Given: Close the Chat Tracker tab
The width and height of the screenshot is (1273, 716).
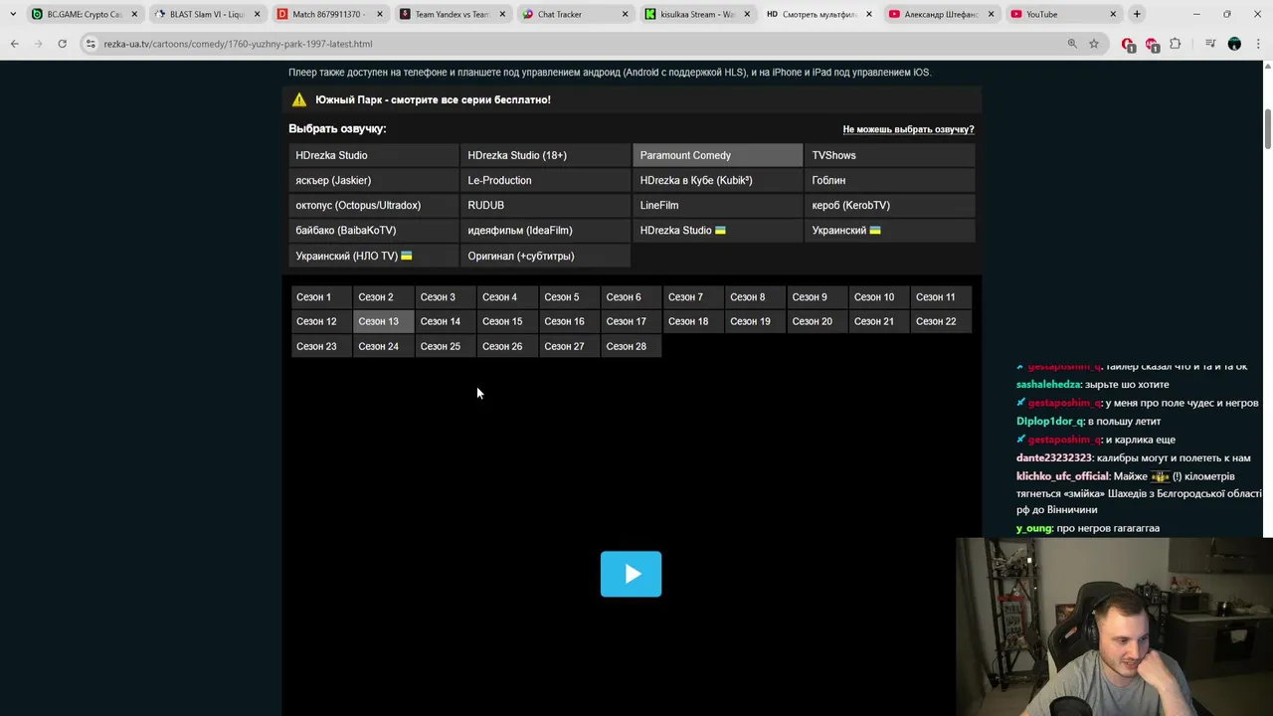Looking at the screenshot, I should click(625, 14).
